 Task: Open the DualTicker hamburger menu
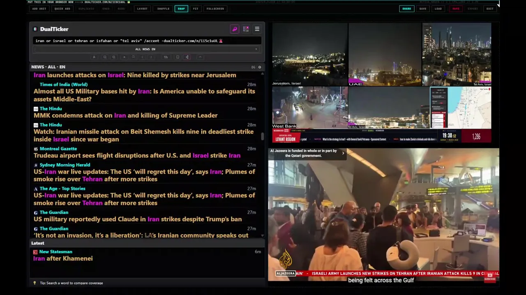[257, 29]
